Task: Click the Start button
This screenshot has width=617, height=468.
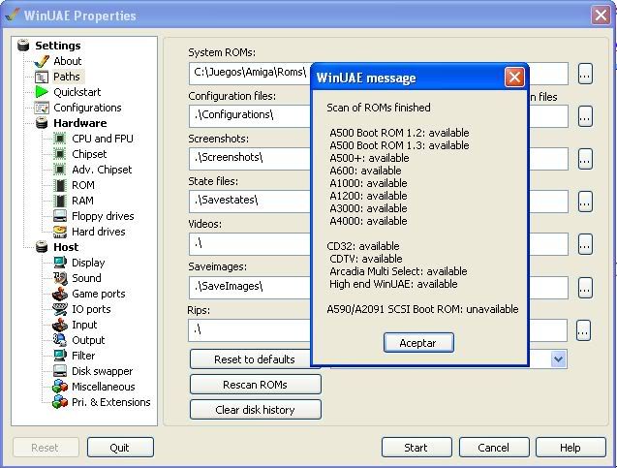Action: click(x=416, y=448)
